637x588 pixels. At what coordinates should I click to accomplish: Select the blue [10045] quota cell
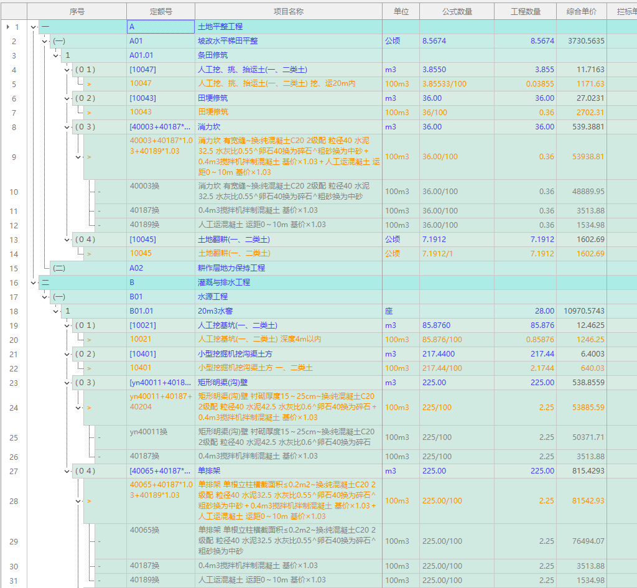(x=161, y=240)
